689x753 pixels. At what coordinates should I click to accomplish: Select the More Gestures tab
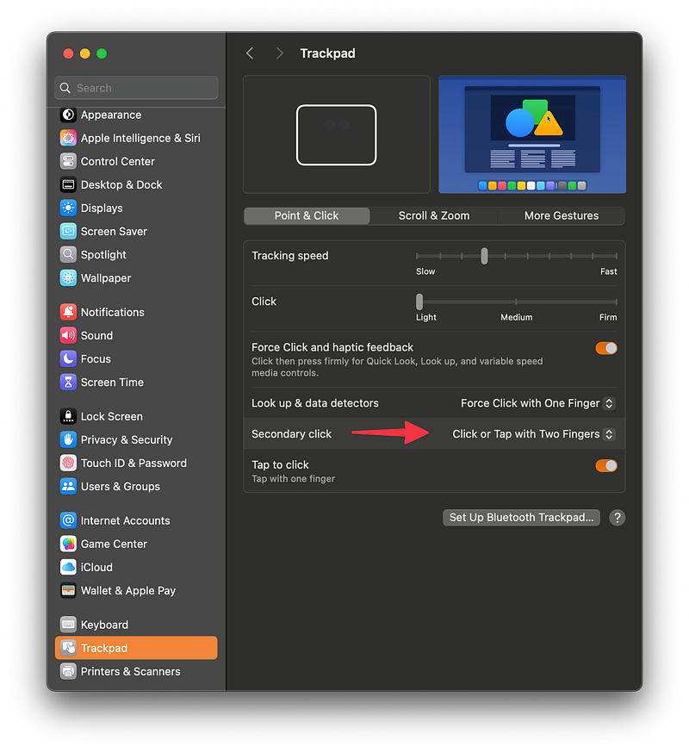pos(561,215)
